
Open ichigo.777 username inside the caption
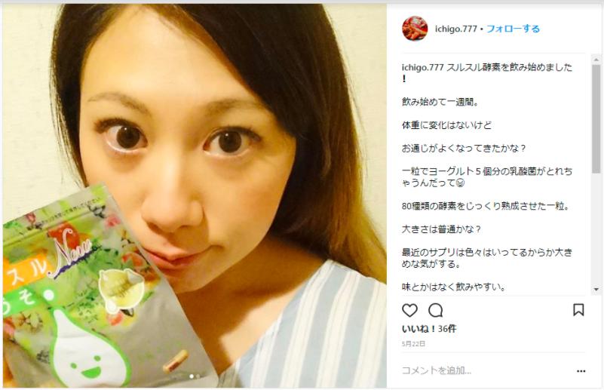tap(422, 67)
